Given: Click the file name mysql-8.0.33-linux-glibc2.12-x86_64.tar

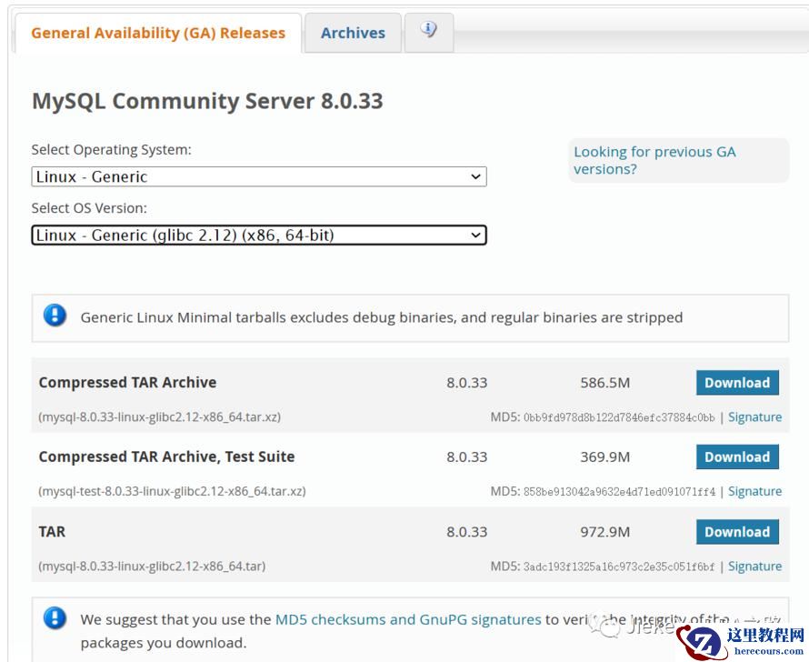Looking at the screenshot, I should coord(152,566).
